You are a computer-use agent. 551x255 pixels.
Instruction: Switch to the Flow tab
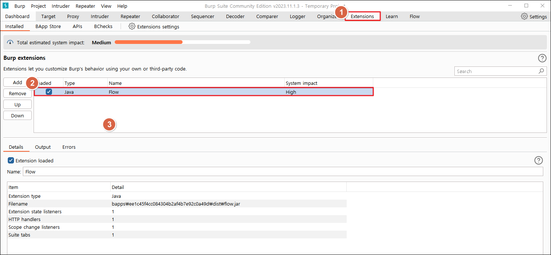tap(415, 16)
